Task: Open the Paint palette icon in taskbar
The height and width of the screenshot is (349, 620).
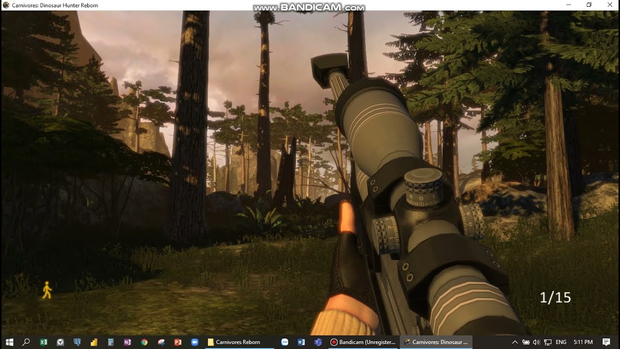Action: click(x=161, y=342)
